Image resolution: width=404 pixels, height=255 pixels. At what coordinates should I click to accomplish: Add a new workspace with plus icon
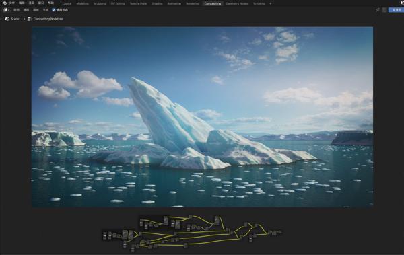[270, 3]
